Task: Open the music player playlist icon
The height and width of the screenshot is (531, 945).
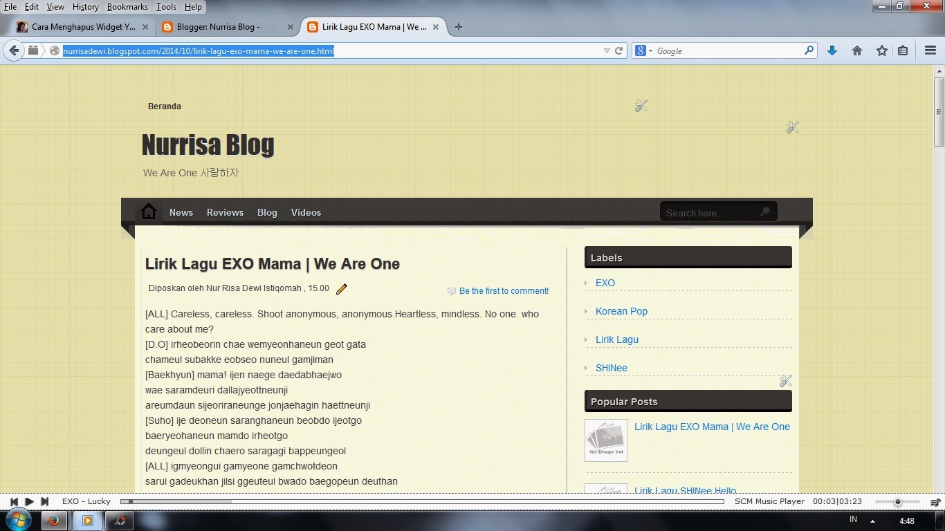Action: (935, 501)
